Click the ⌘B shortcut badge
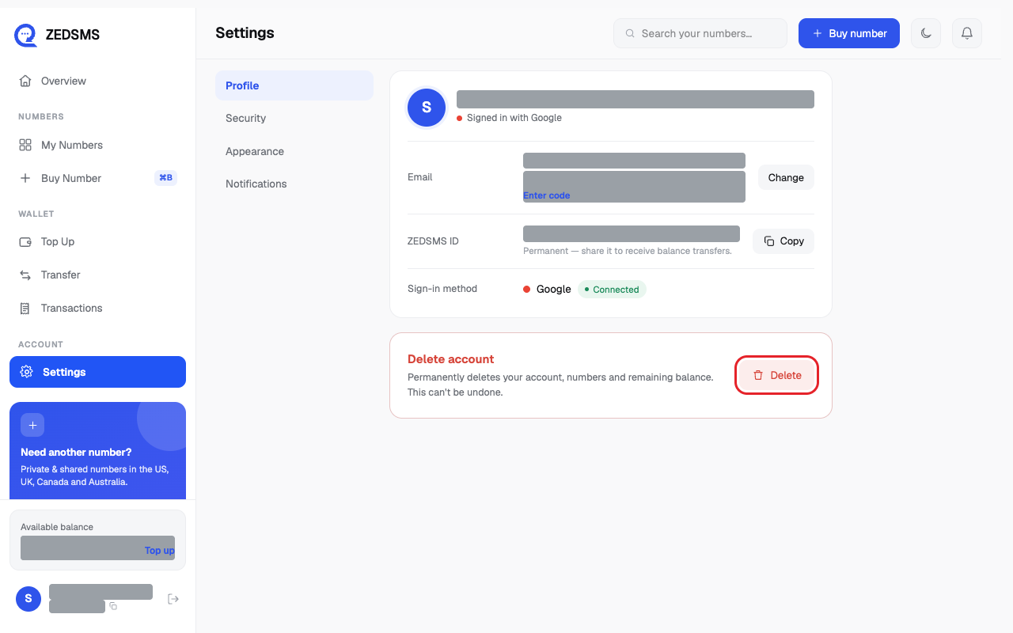This screenshot has width=1013, height=633. tap(165, 178)
